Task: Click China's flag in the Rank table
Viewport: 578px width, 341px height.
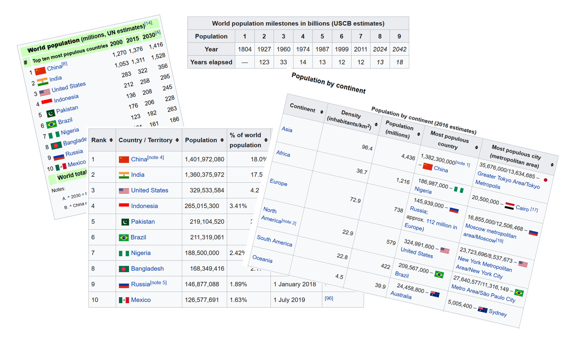Action: 124,160
